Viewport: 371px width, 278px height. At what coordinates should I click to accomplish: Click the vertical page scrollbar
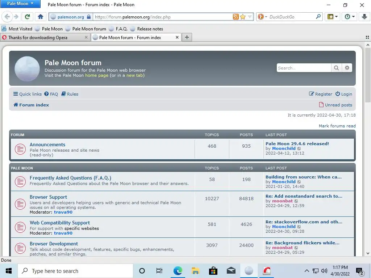[x=368, y=75]
